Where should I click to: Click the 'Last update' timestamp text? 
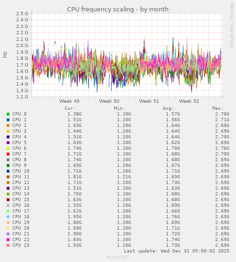pyautogui.click(x=177, y=251)
